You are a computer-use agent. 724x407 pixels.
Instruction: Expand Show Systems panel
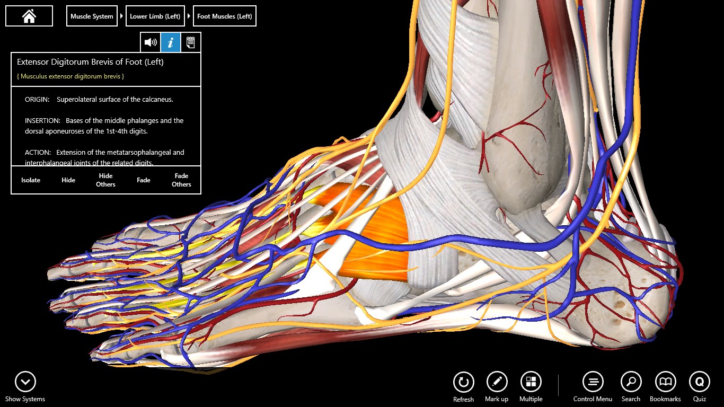[x=25, y=381]
